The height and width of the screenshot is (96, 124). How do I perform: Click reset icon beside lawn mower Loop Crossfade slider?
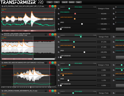coord(59,57)
